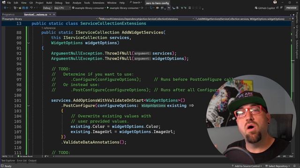Open the Test menu
Viewport: 300px width, 168px height.
pos(67,3)
